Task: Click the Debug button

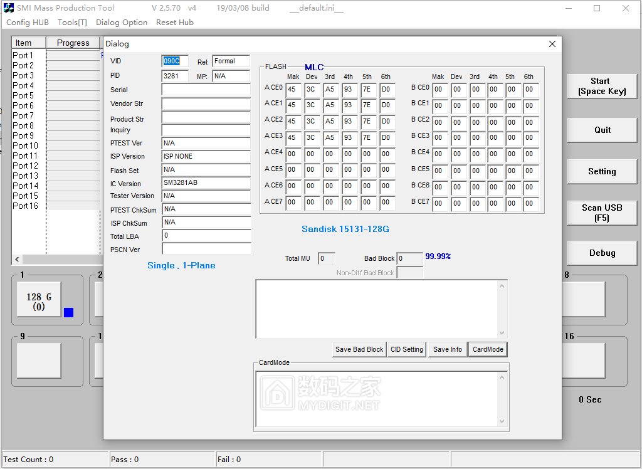Action: click(x=602, y=253)
